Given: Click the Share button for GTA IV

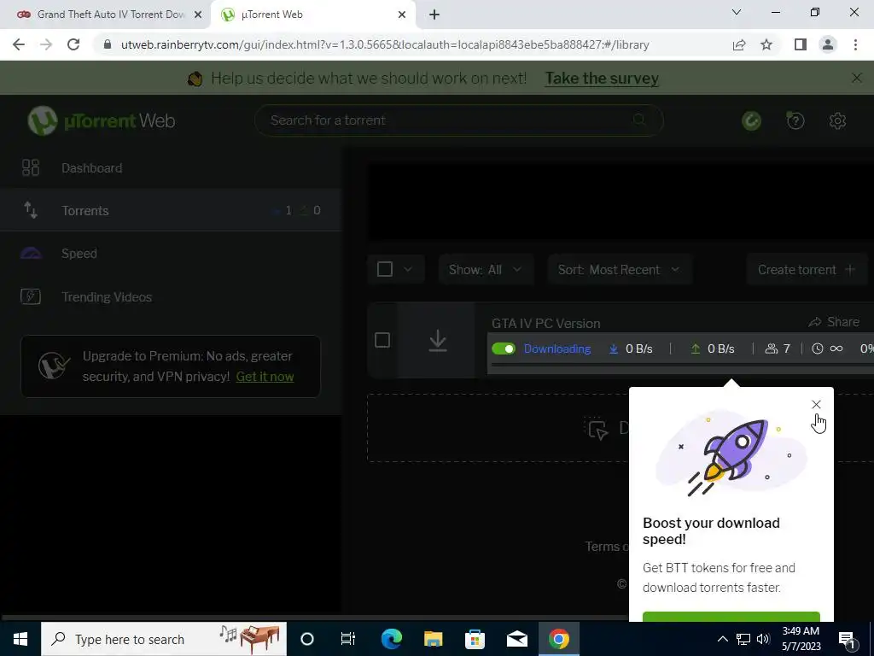Looking at the screenshot, I should [x=834, y=322].
